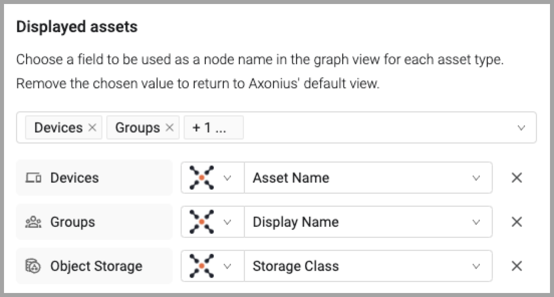Expand the adapter chevron in Devices row
This screenshot has height=297, width=554.
click(x=227, y=178)
